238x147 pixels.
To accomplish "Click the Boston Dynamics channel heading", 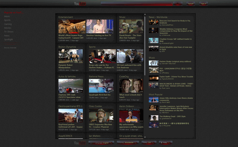I will pos(67,47).
